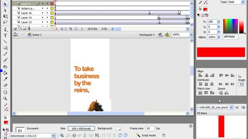Viewport: 248px width, 139px height.
Task: Click Help icon in Properties panel
Action: pos(191,126)
